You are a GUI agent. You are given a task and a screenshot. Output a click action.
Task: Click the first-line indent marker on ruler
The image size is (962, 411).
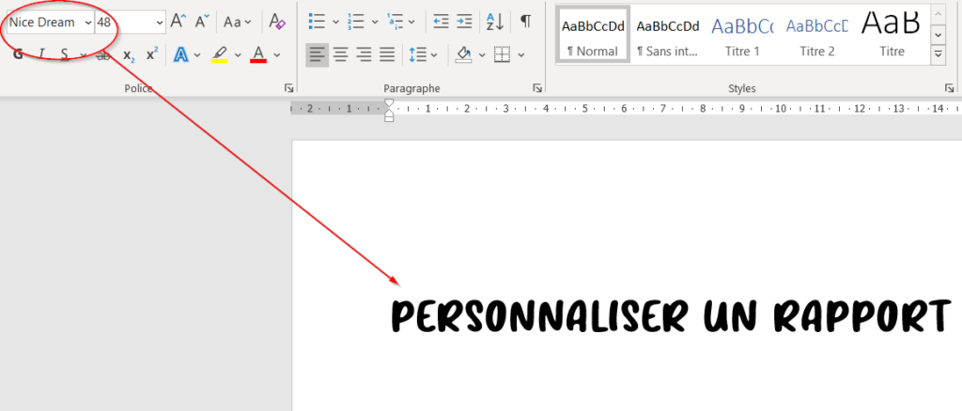coord(389,103)
